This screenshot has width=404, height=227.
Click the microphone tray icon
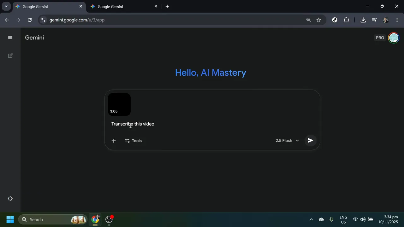tap(331, 219)
